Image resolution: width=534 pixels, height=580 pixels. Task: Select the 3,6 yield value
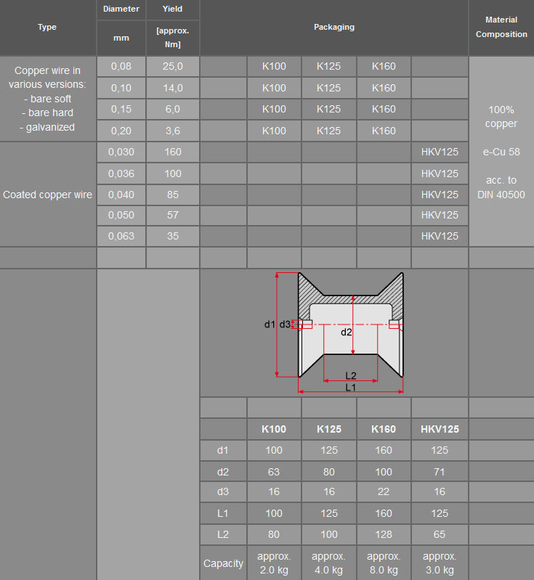(173, 131)
